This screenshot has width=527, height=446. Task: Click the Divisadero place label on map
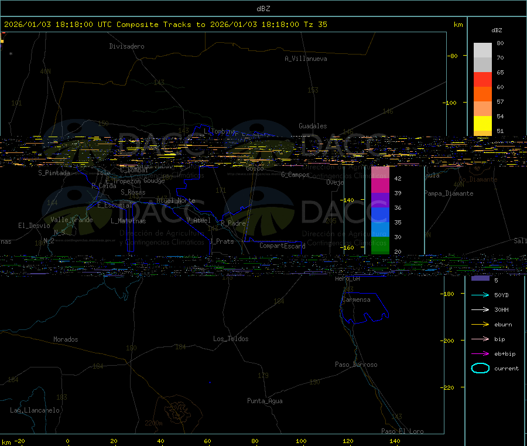126,46
